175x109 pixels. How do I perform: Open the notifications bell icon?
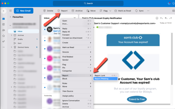(x=173, y=3)
